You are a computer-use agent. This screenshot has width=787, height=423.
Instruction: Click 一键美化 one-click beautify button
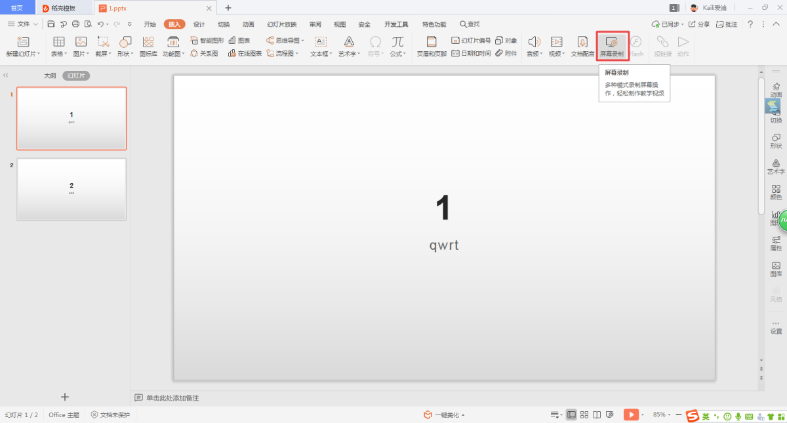pos(444,414)
